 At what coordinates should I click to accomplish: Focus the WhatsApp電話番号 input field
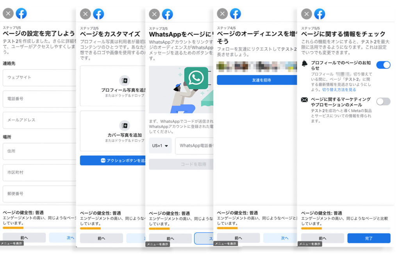pos(195,146)
